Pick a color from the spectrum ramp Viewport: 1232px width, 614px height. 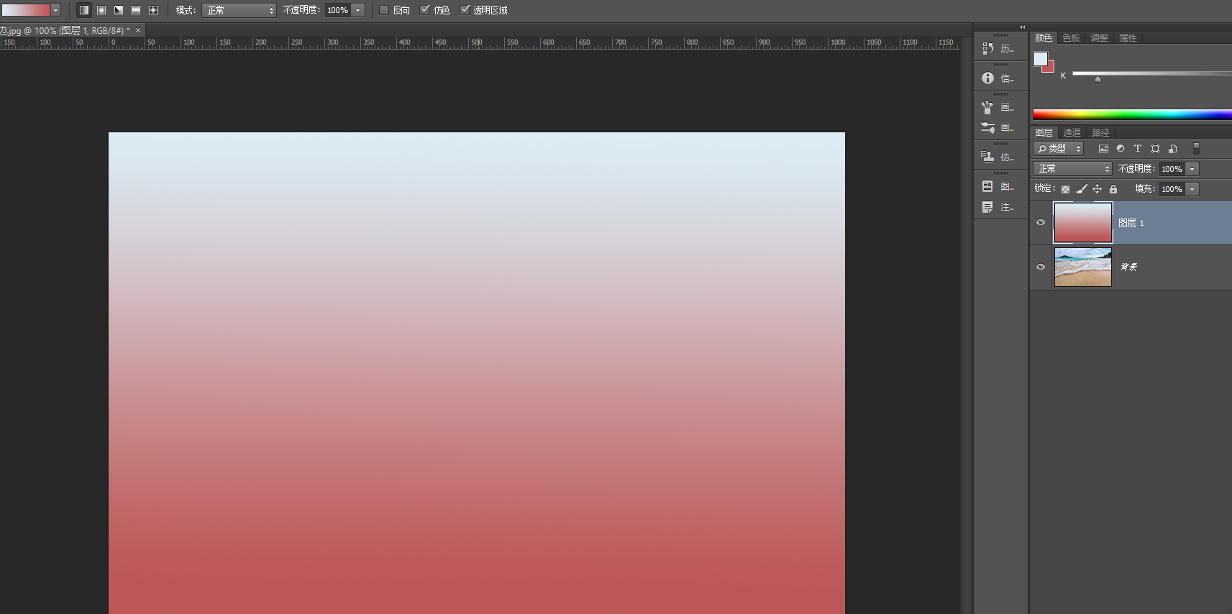click(x=1132, y=114)
